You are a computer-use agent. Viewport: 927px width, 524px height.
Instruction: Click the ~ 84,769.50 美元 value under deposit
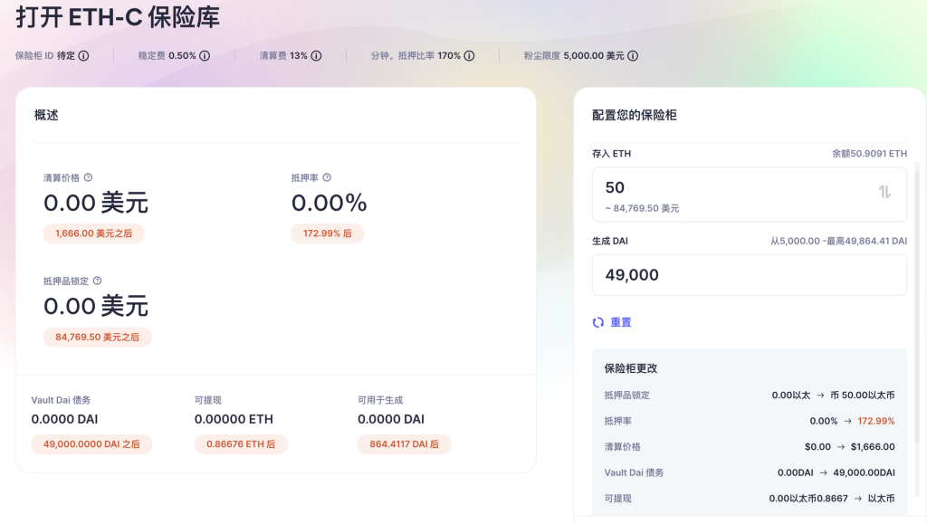[x=642, y=208]
